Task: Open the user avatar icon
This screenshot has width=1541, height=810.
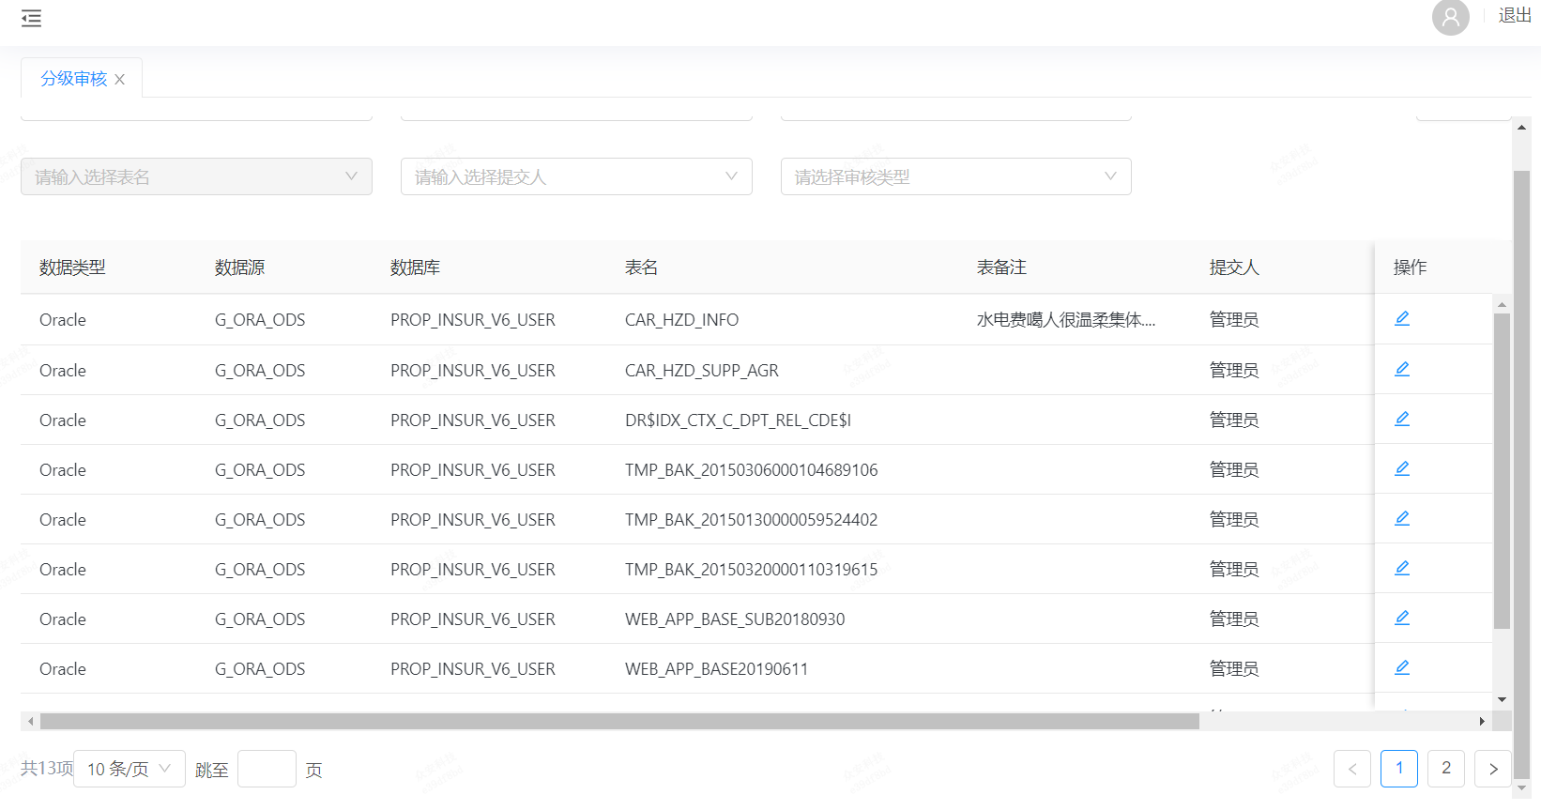Action: (1450, 17)
